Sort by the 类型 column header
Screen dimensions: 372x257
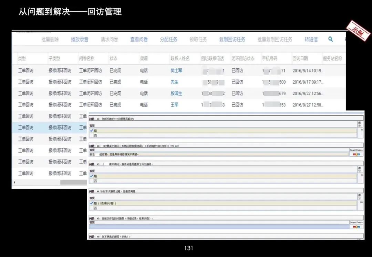coord(22,58)
